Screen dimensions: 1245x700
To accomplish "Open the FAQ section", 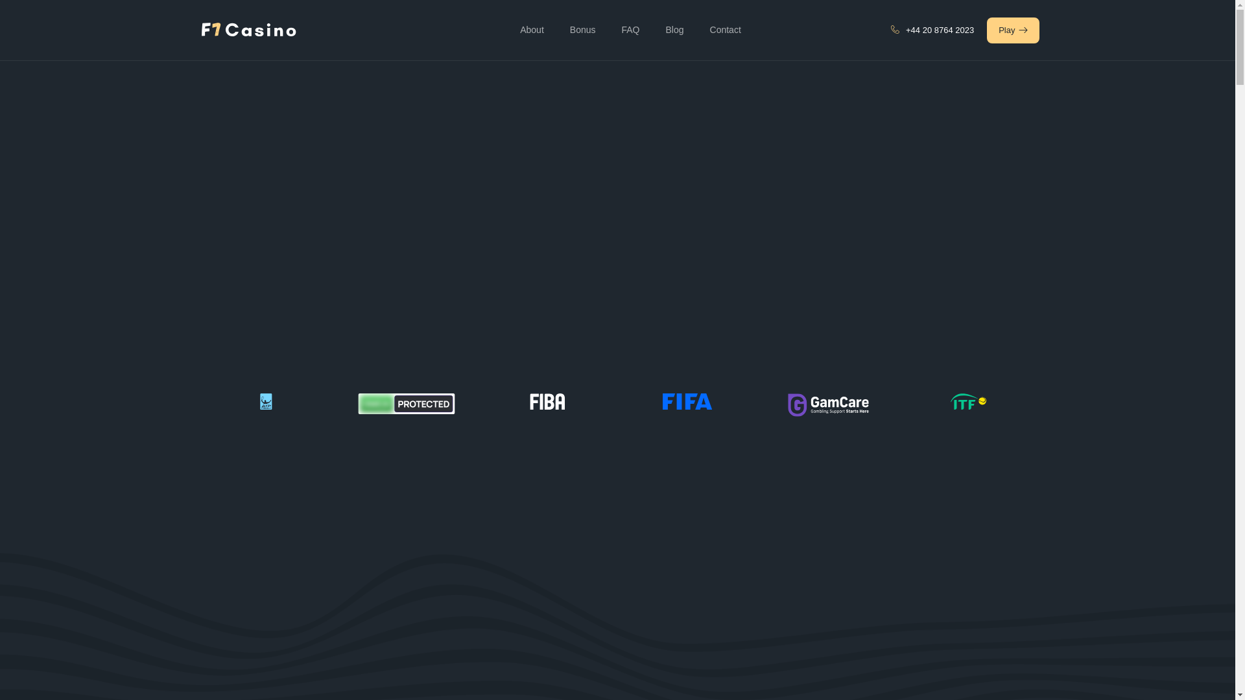I will [x=630, y=30].
